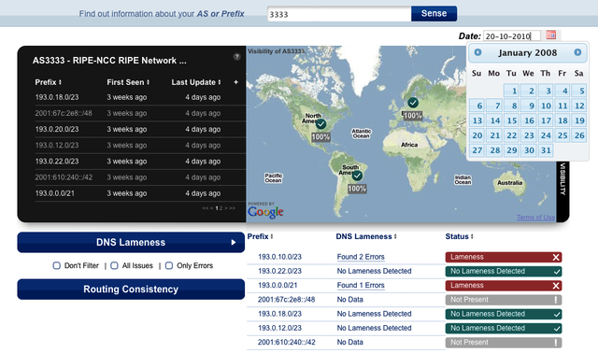Image resolution: width=598 pixels, height=353 pixels.
Task: Focus the AS or Prefix search field
Action: 339,14
